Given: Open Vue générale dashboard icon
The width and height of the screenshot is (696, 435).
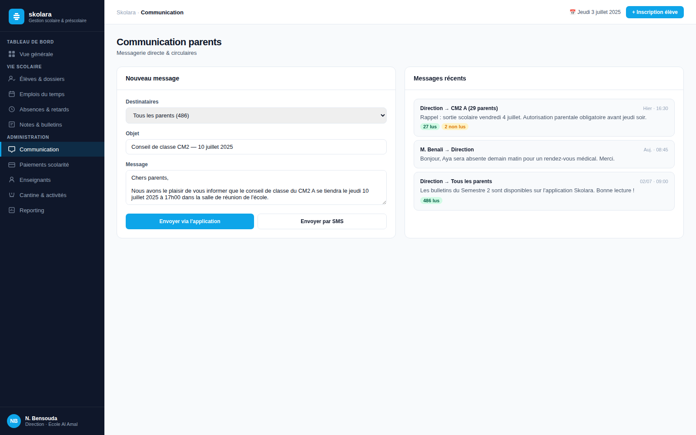Looking at the screenshot, I should click(x=12, y=54).
